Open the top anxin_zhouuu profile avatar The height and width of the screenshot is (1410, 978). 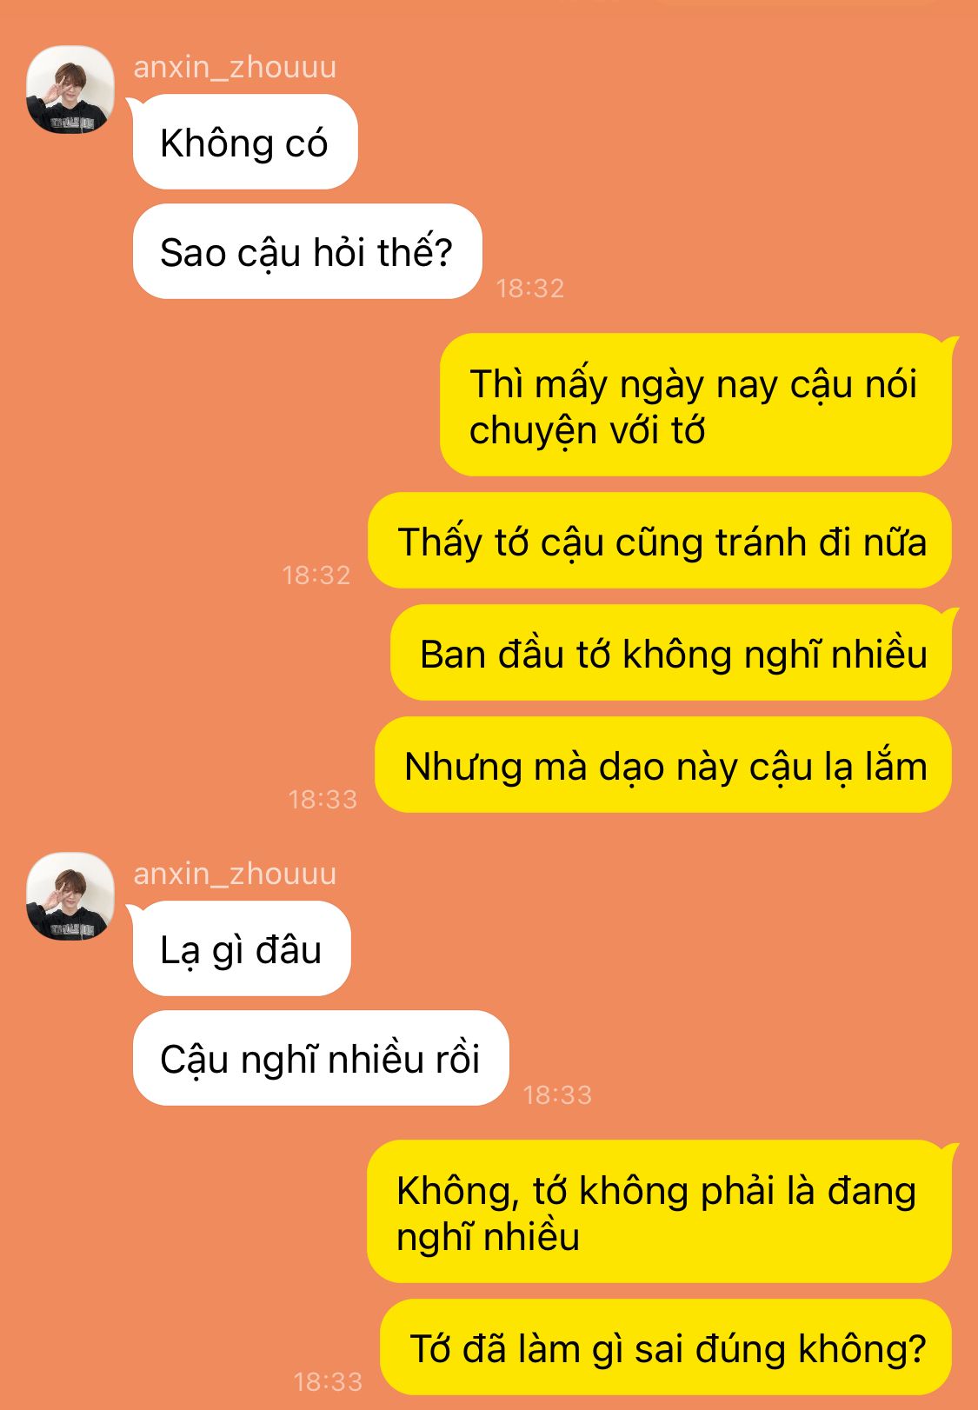pyautogui.click(x=70, y=90)
